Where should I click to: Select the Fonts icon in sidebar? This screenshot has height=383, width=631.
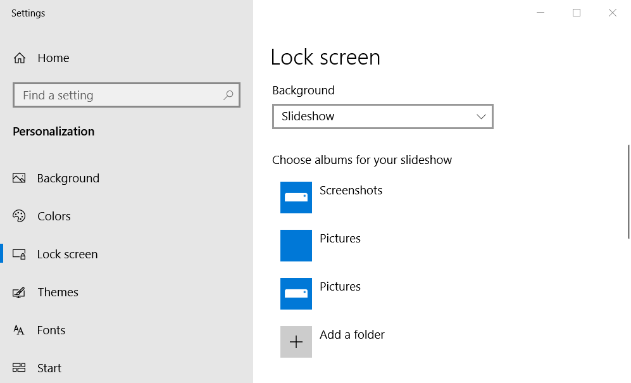coord(20,330)
